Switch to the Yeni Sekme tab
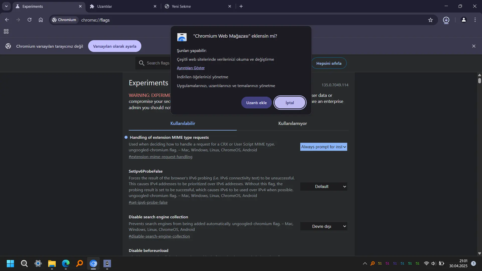The image size is (482, 271). click(198, 6)
